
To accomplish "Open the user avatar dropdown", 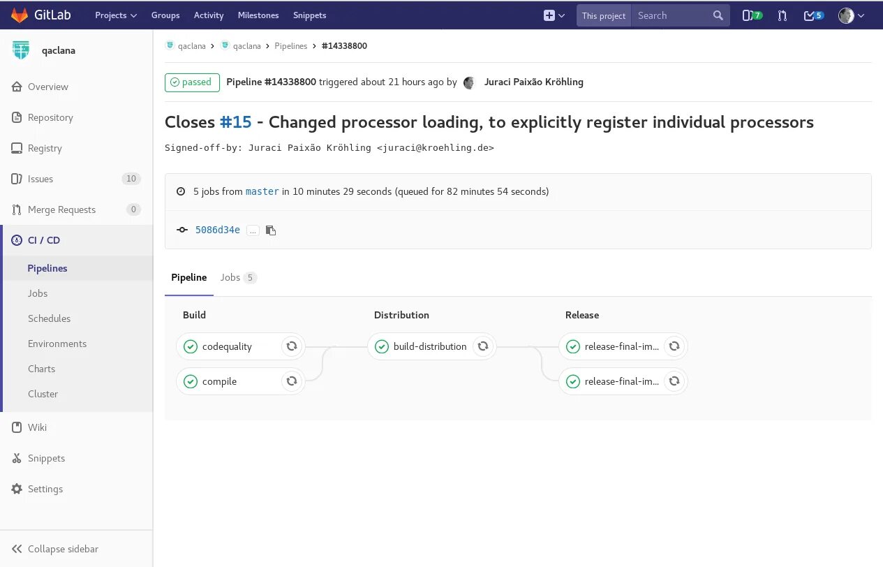I will point(851,15).
